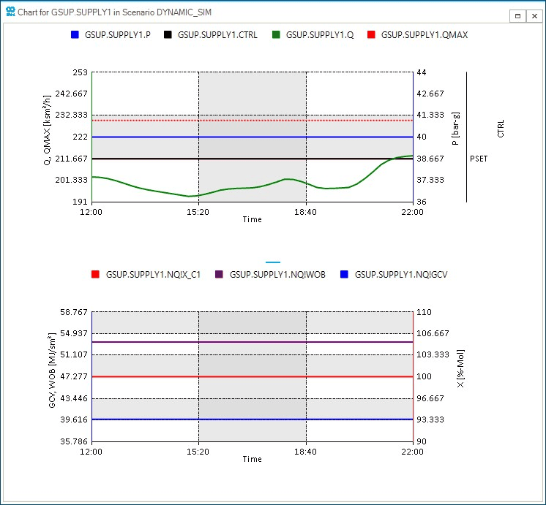Click the 18:40 time tick on lower chart
546x505 pixels.
(305, 452)
